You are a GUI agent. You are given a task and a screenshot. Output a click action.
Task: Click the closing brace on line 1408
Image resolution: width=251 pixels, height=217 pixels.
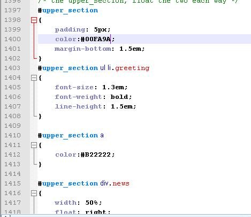coord(40,116)
